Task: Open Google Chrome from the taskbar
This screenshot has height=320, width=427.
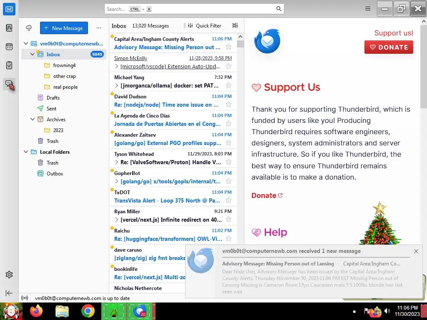Action: tap(88, 311)
